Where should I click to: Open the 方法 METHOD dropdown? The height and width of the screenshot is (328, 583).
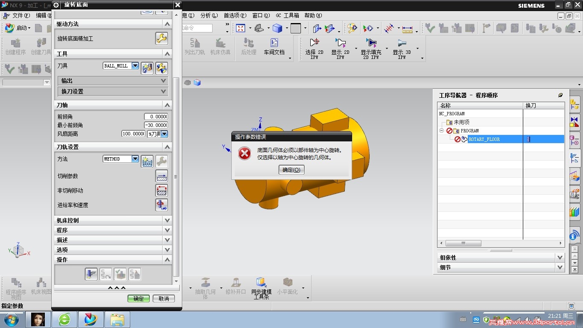(x=135, y=159)
